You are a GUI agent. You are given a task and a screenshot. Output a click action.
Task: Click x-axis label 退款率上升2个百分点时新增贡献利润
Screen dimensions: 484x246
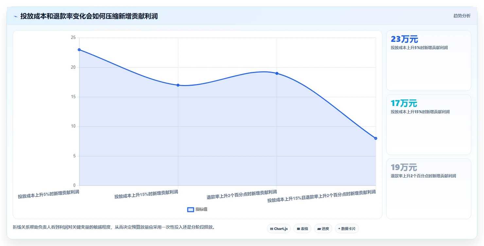click(x=242, y=194)
